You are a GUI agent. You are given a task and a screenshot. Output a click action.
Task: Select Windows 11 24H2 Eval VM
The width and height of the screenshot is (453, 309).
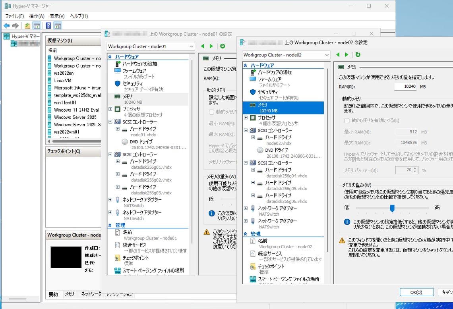(x=77, y=110)
